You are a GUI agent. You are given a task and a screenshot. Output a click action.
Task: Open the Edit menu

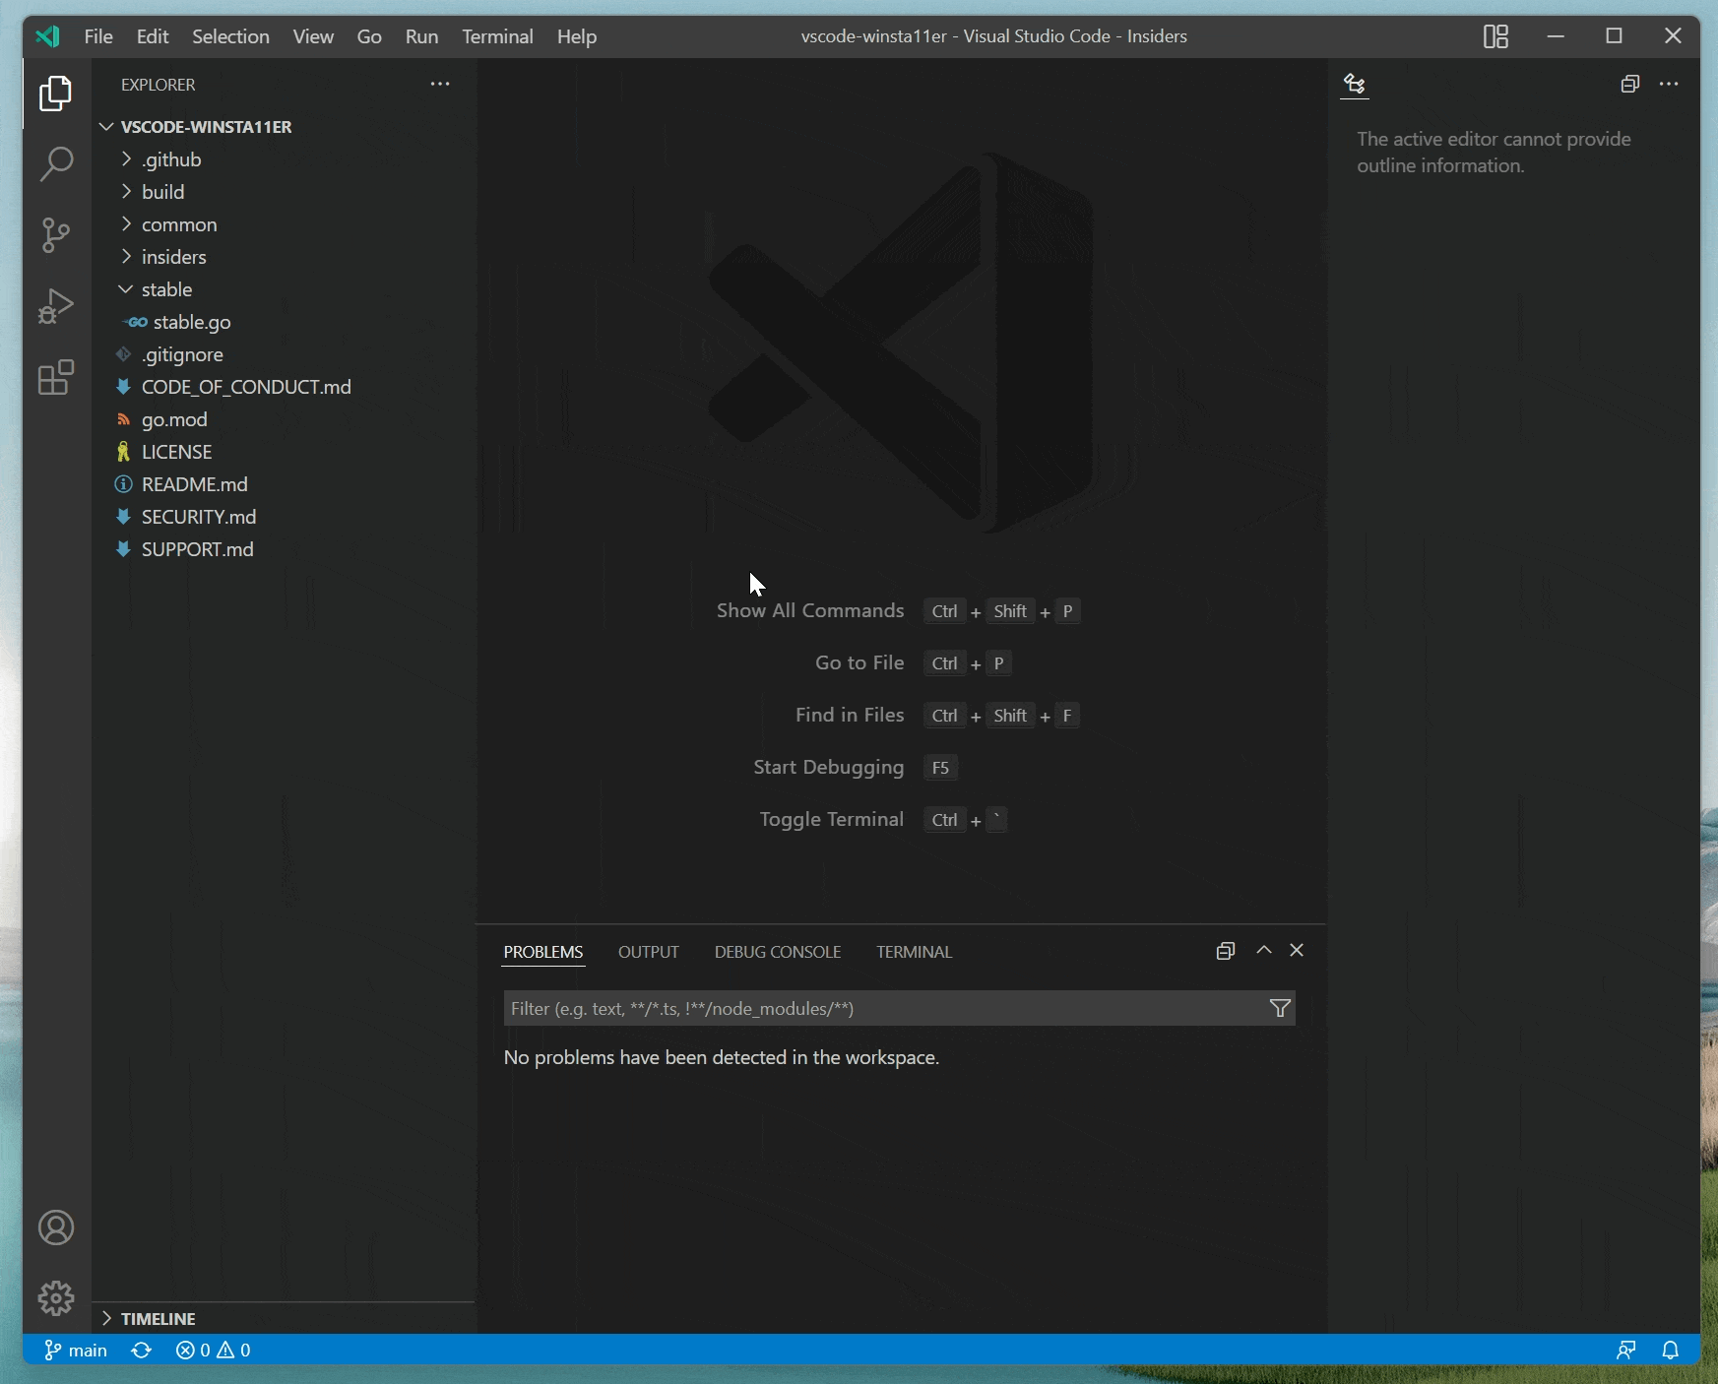(x=153, y=36)
